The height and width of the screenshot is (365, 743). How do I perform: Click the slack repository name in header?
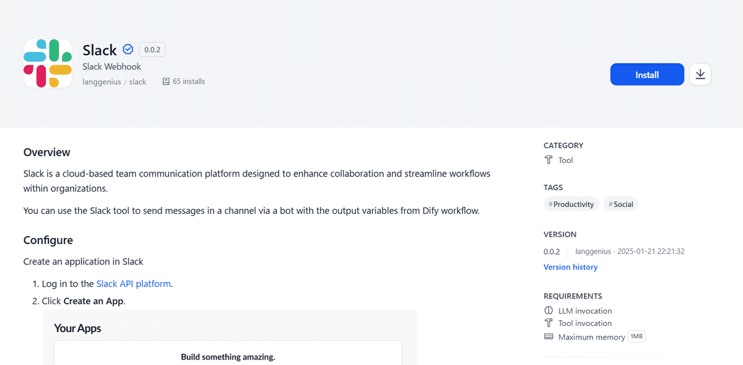[137, 81]
